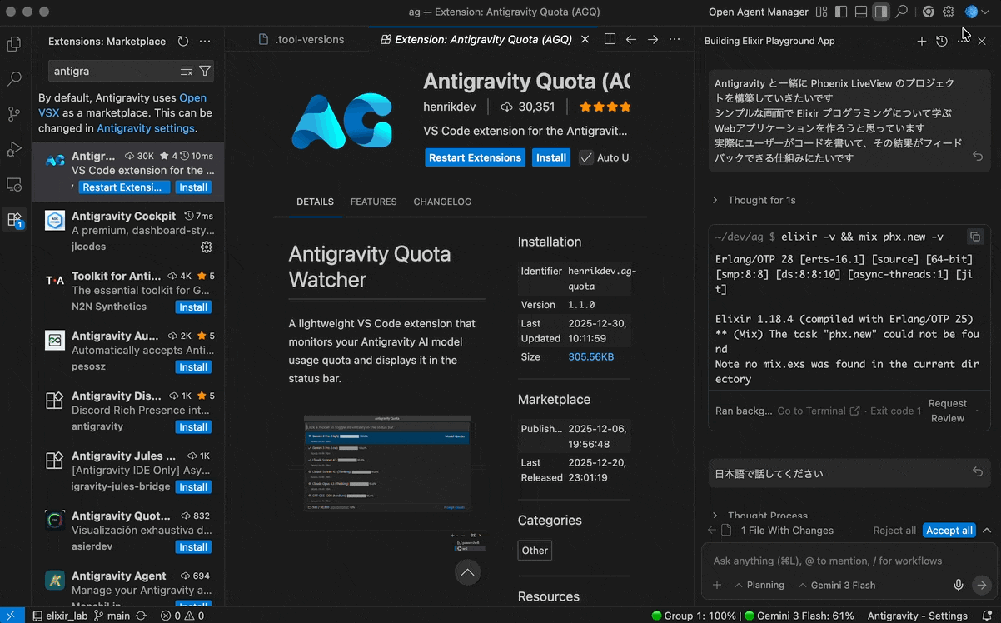Image resolution: width=1001 pixels, height=623 pixels.
Task: Select the Other category tag
Action: [x=535, y=551]
